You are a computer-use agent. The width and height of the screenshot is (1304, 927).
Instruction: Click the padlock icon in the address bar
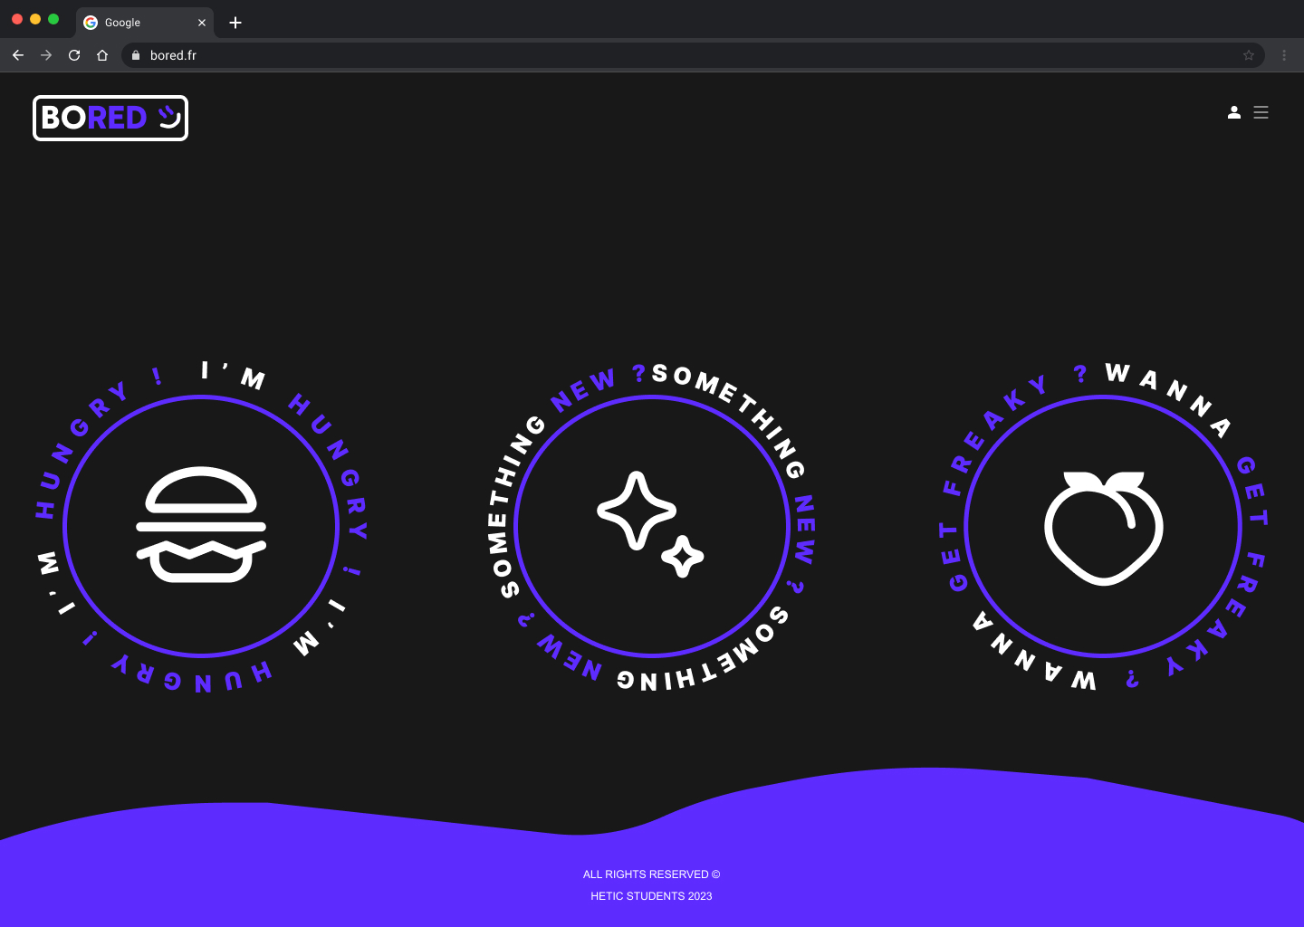pos(135,55)
